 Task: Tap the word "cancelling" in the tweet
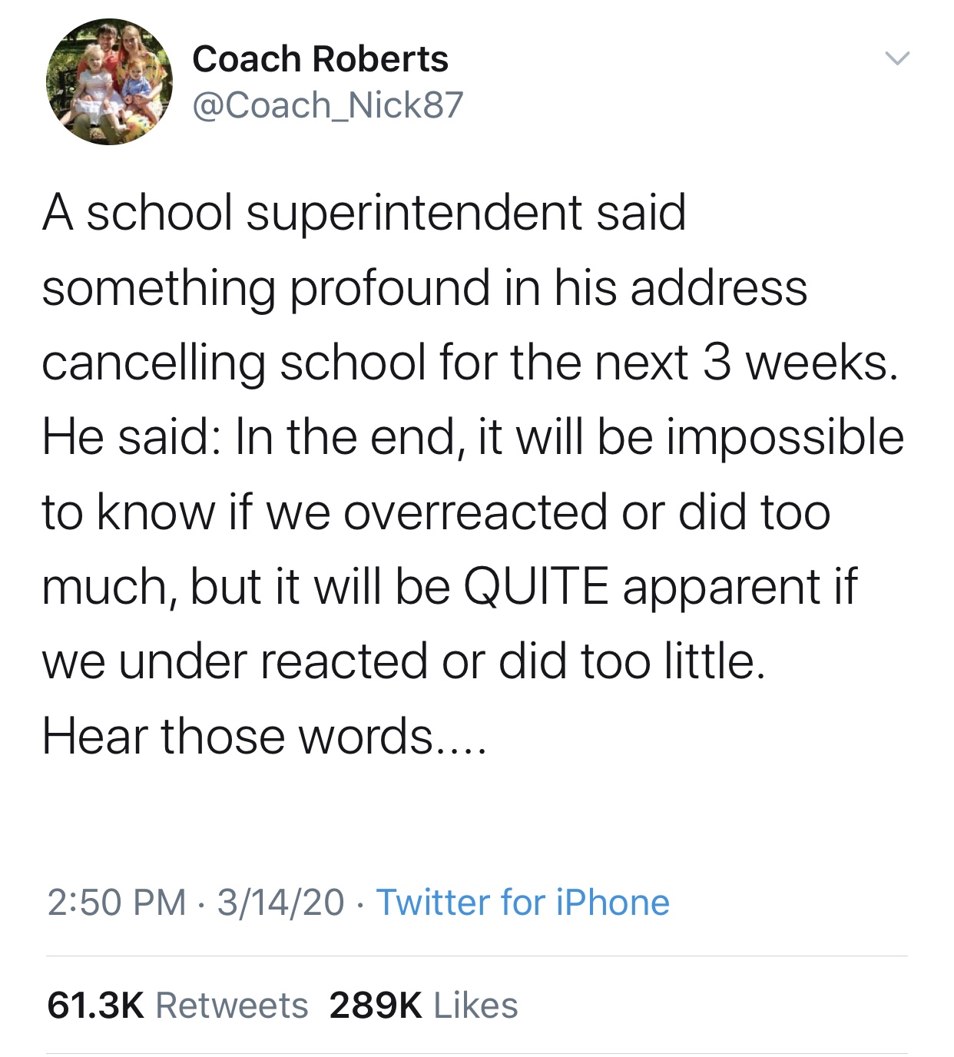(x=154, y=363)
